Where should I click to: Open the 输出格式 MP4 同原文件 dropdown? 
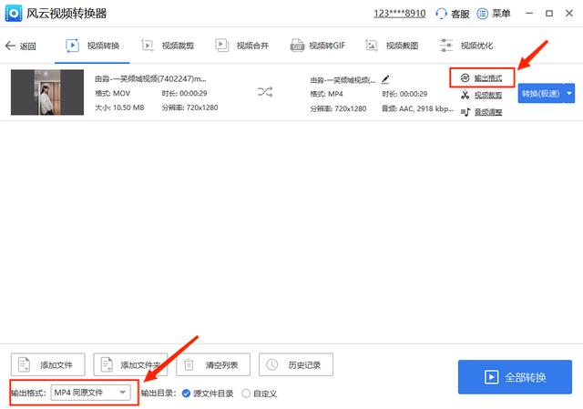pyautogui.click(x=90, y=393)
